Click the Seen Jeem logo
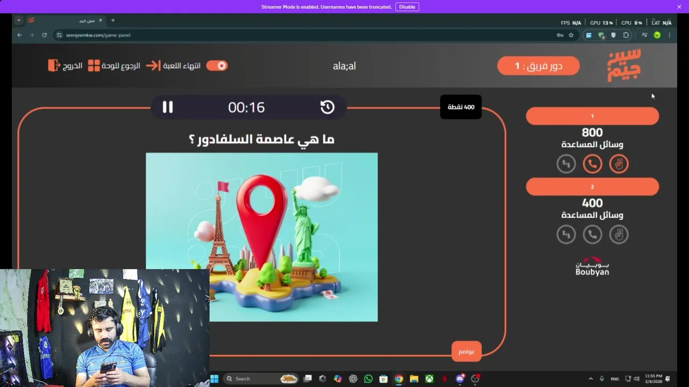The height and width of the screenshot is (387, 689). (624, 66)
